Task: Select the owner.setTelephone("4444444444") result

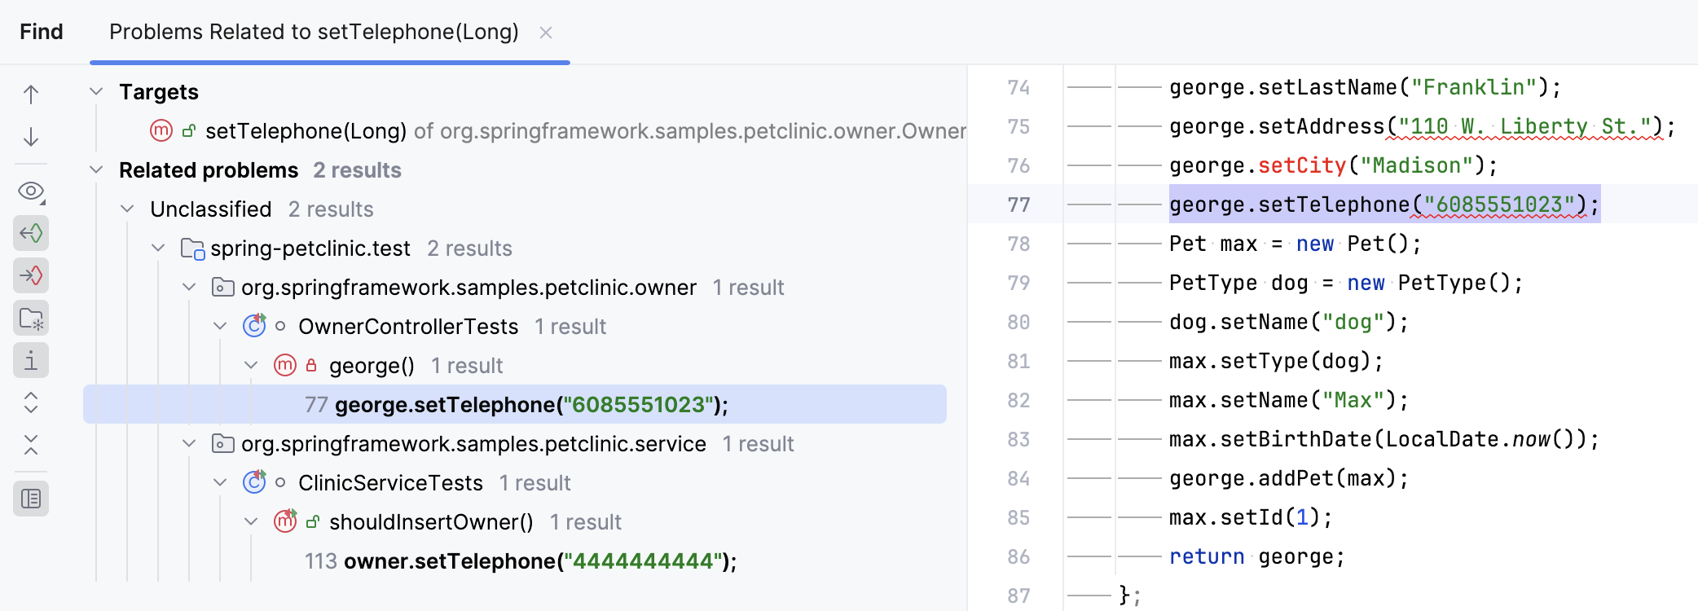Action: [x=539, y=561]
